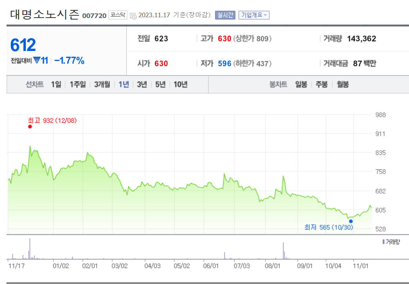Click the red 최고 932 high marker dot
Image resolution: width=409 pixels, height=284 pixels.
(30, 127)
